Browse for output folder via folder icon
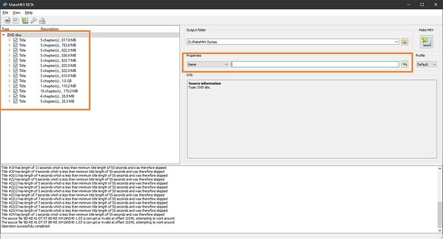The height and width of the screenshot is (239, 443). tap(404, 42)
